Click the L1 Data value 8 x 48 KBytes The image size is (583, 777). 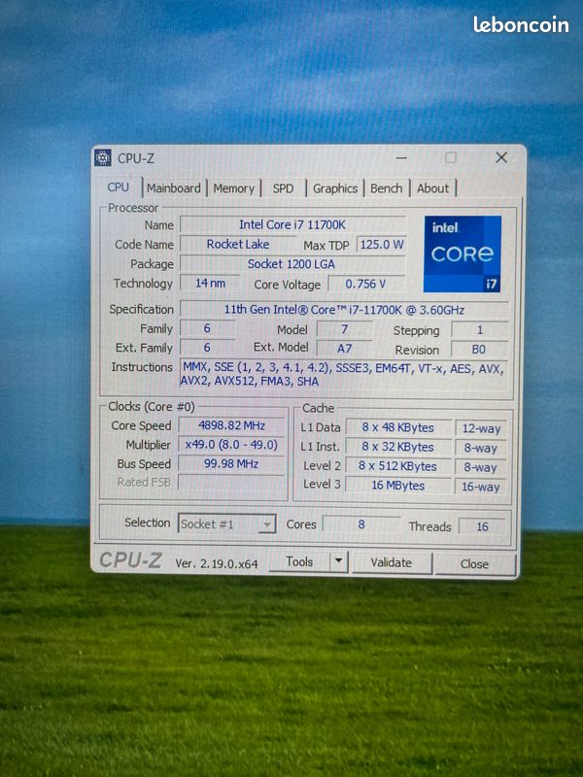pyautogui.click(x=398, y=427)
